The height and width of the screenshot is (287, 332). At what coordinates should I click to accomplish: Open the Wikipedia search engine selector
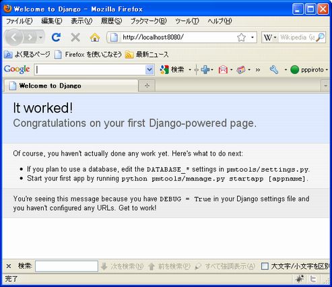pyautogui.click(x=270, y=37)
